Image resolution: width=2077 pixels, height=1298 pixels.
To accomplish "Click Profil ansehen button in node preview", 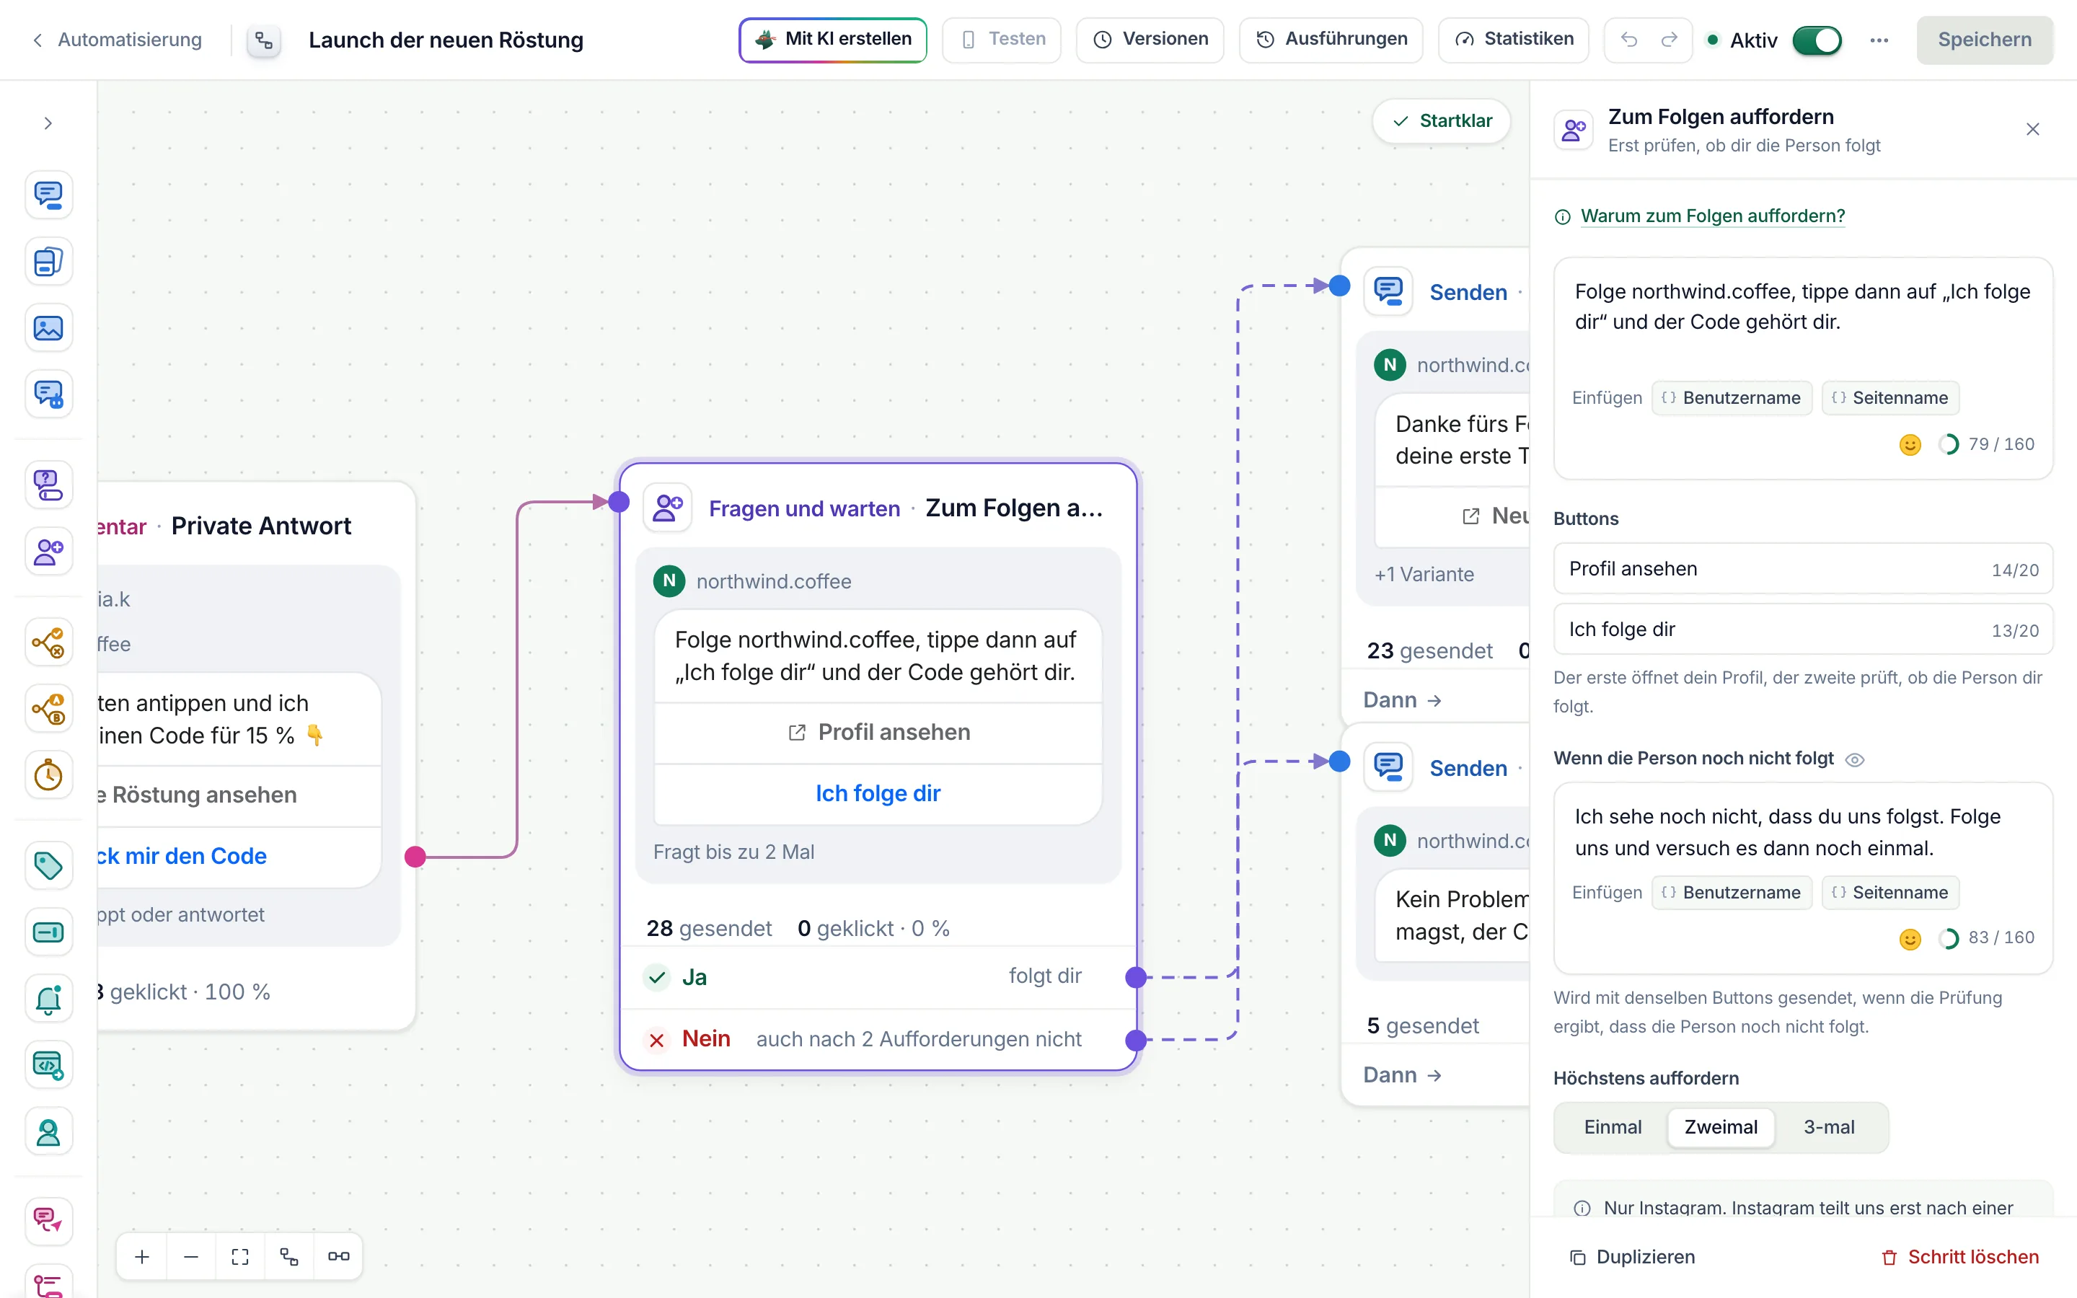I will [x=878, y=732].
